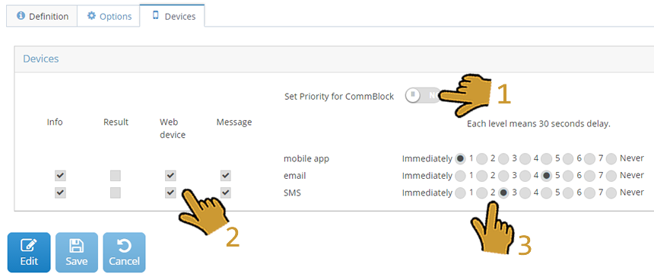Click the info icon on Definition tab
The height and width of the screenshot is (277, 654).
click(x=20, y=16)
